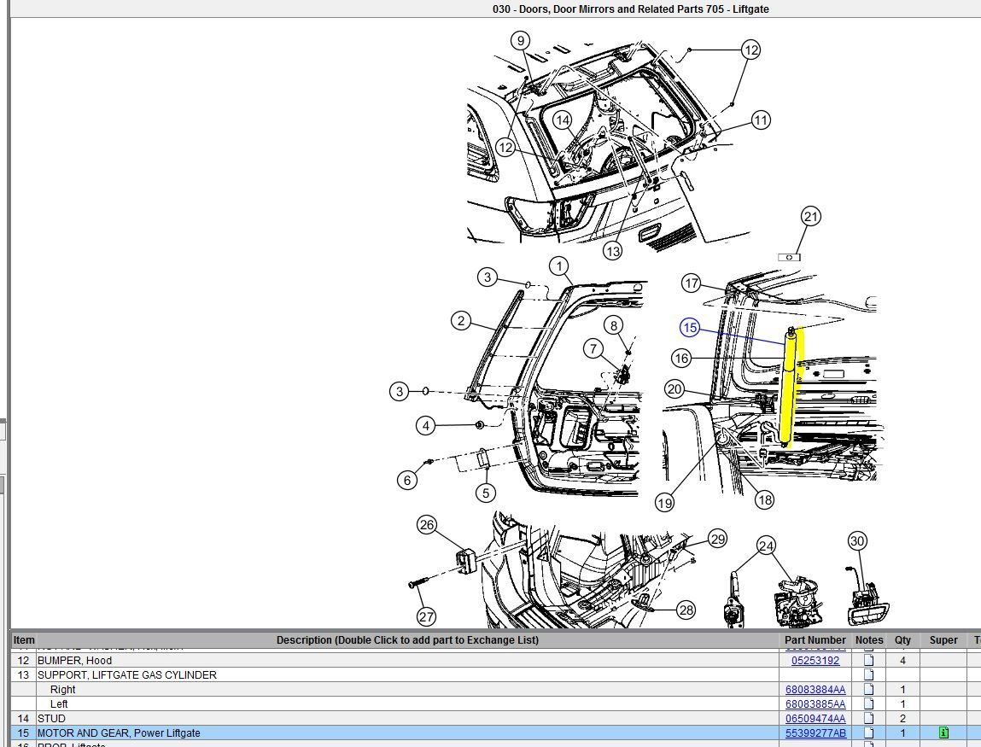Image resolution: width=981 pixels, height=747 pixels.
Task: Select callout 30 latch handle in diagram
Action: 857,540
